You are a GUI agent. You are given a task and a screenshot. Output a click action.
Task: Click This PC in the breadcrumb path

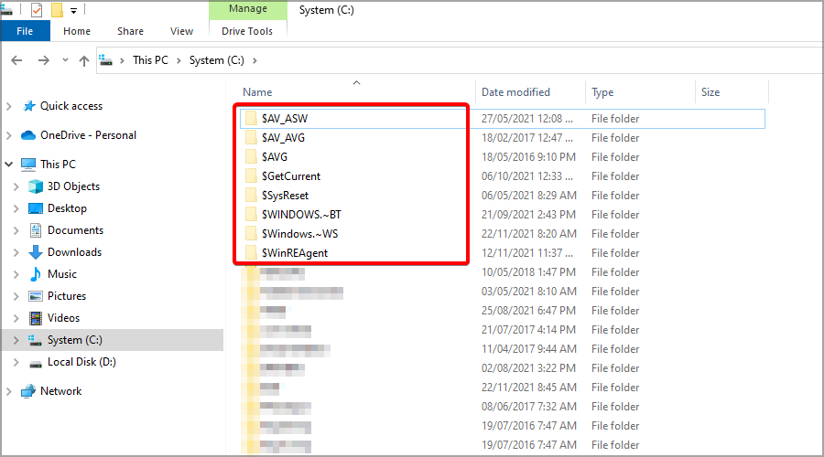(150, 60)
